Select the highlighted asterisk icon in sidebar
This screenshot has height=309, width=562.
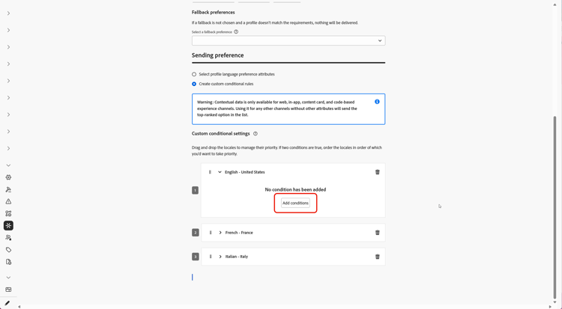click(8, 225)
